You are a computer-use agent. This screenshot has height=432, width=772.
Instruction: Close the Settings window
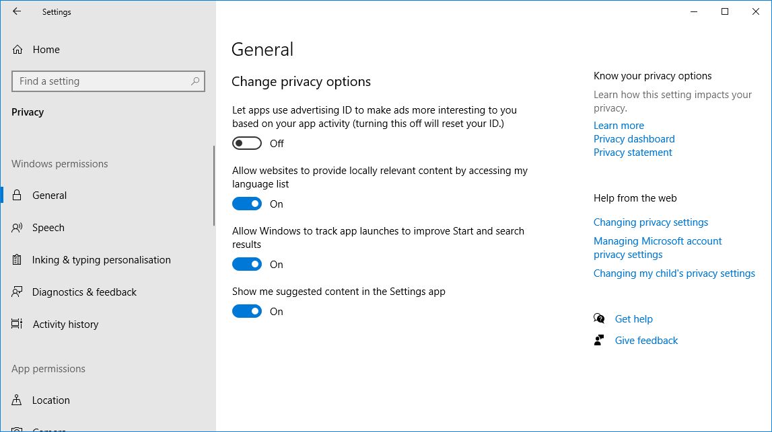pyautogui.click(x=756, y=11)
